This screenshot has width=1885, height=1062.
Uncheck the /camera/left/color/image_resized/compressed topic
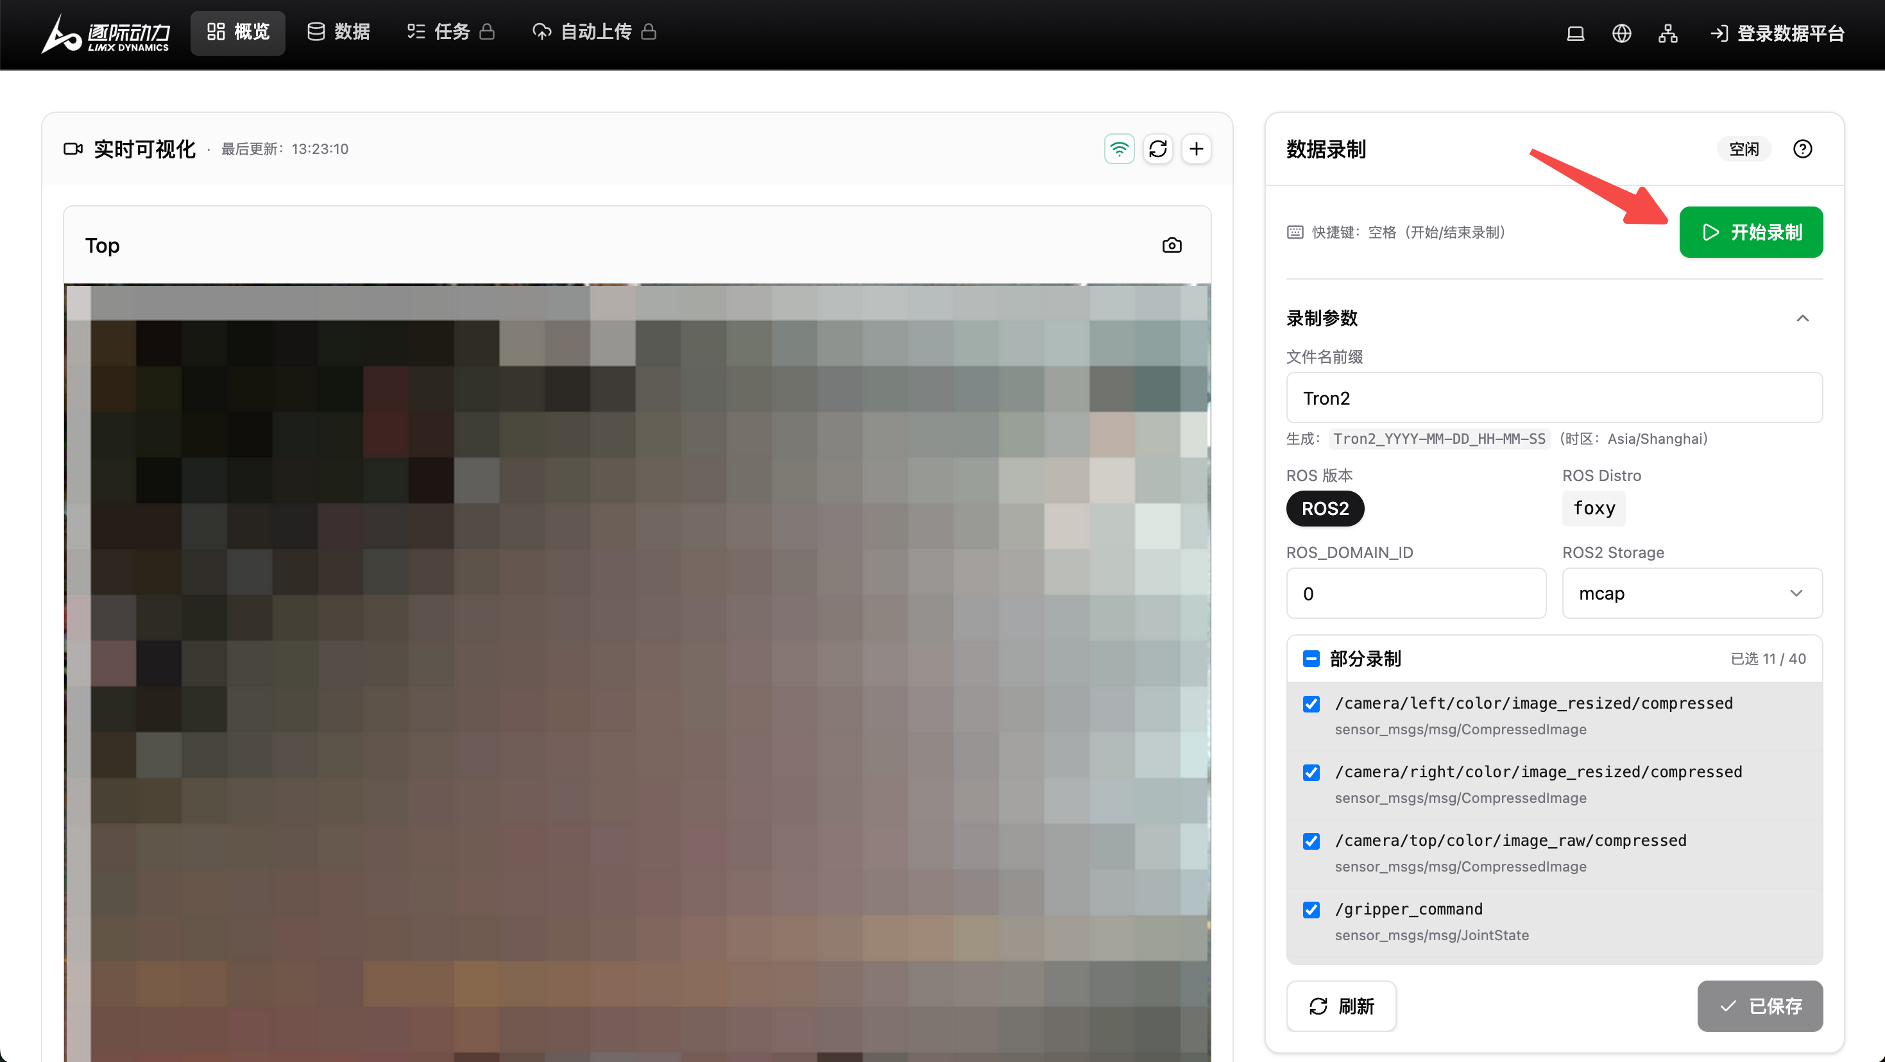1311,704
